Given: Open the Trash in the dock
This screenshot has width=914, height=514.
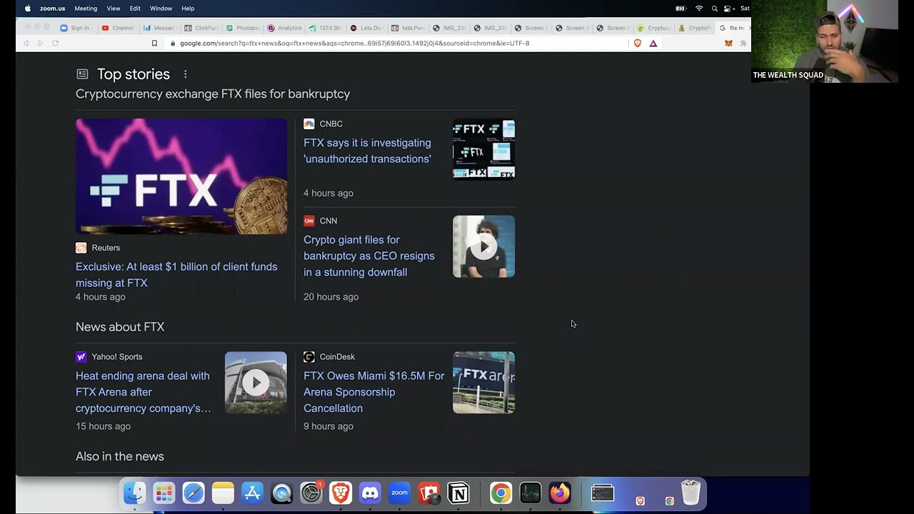Looking at the screenshot, I should point(690,493).
